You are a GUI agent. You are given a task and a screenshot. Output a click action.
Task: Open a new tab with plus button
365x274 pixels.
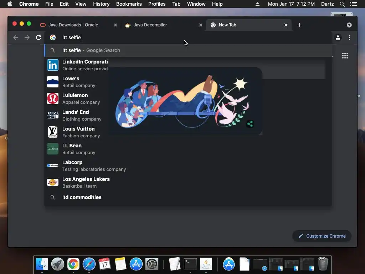299,25
